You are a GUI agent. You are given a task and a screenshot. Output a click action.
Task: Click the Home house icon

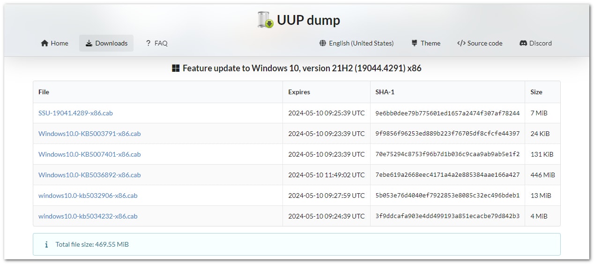[x=45, y=43]
